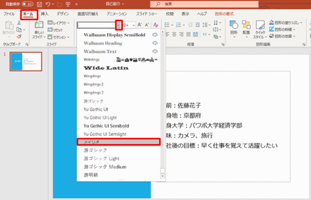
Task: Open the Shape Fill (図形の塗りつぶし) dropdown
Action: tap(286, 23)
